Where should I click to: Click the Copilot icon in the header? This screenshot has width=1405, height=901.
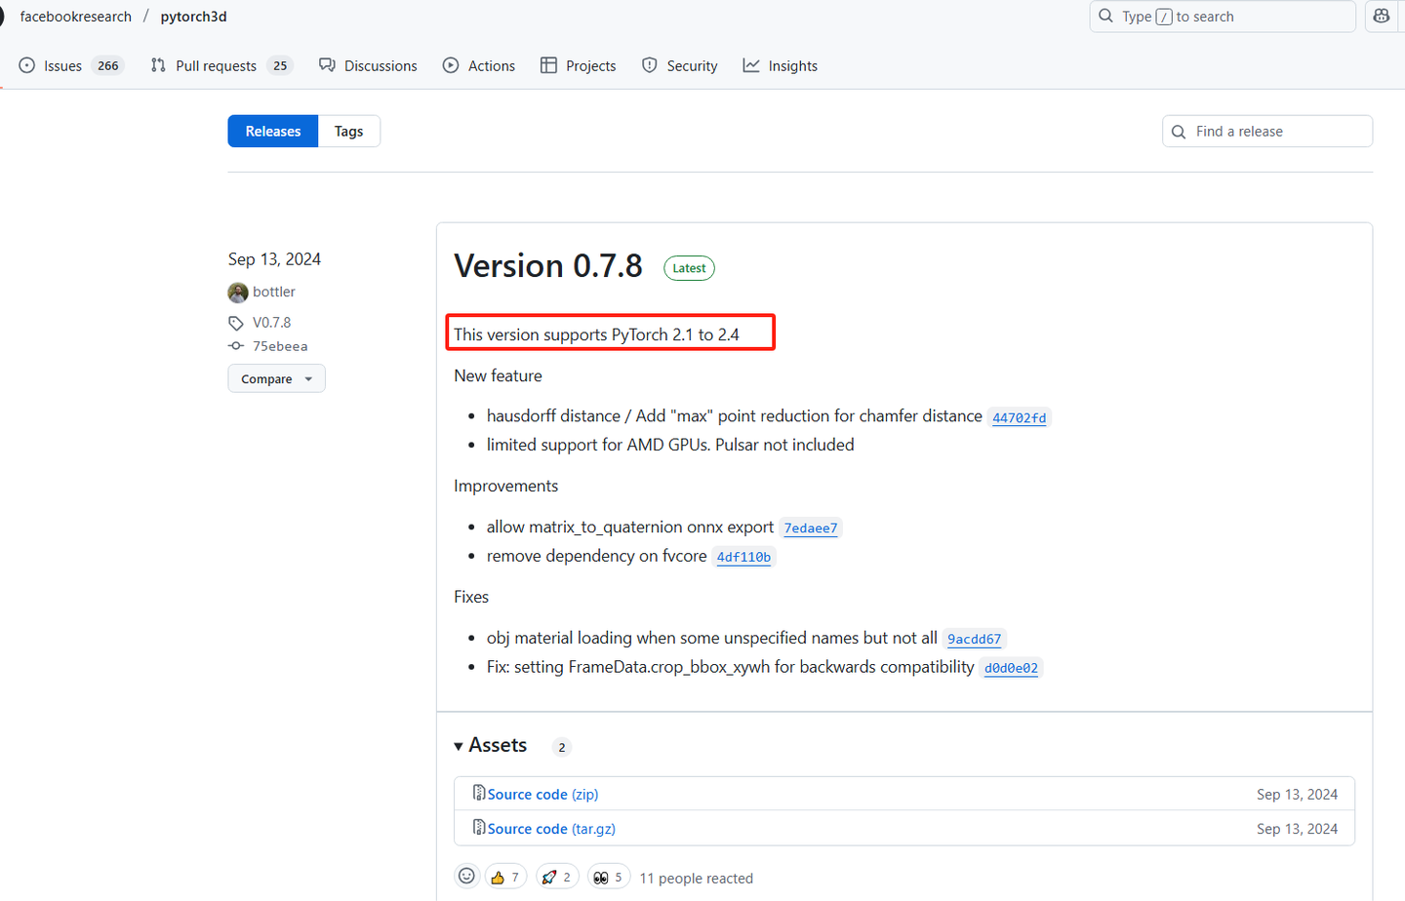1380,17
